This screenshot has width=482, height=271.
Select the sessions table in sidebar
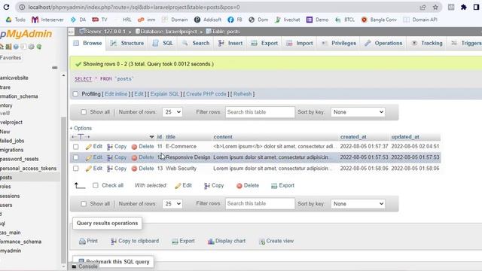[10, 196]
